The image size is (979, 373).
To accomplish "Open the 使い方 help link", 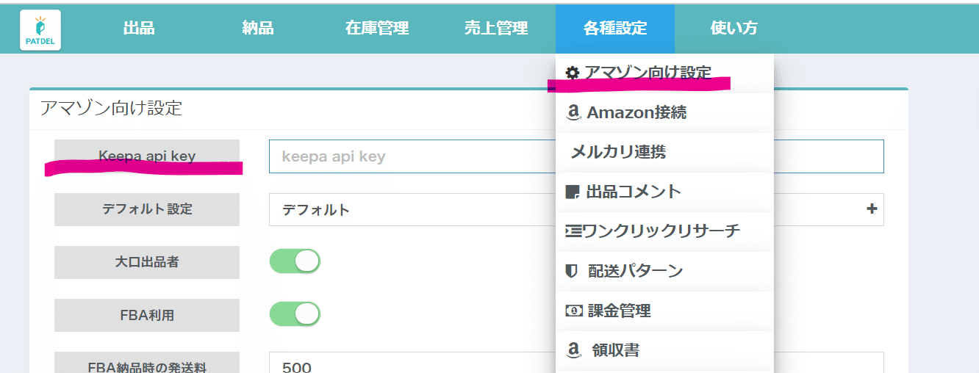I will pos(734,29).
